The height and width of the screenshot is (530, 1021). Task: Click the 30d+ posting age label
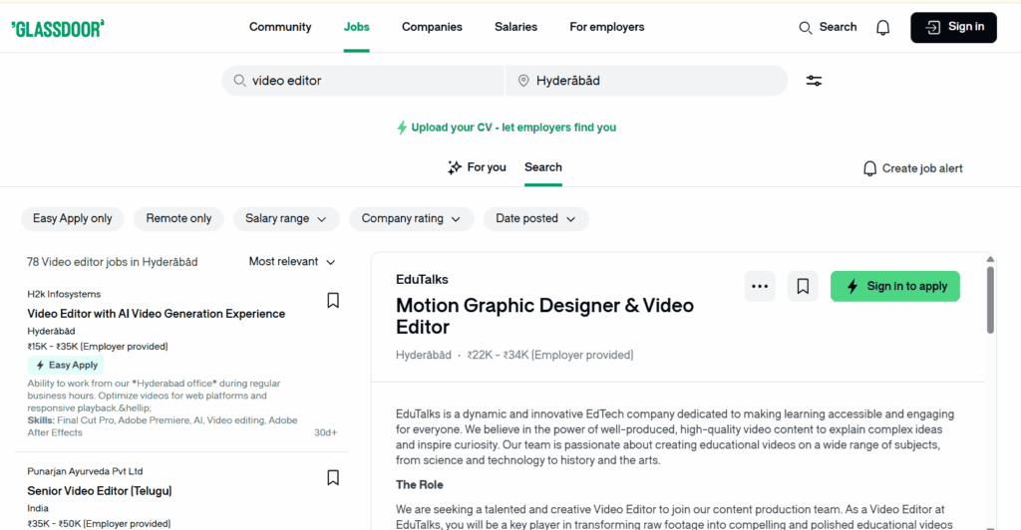(326, 432)
